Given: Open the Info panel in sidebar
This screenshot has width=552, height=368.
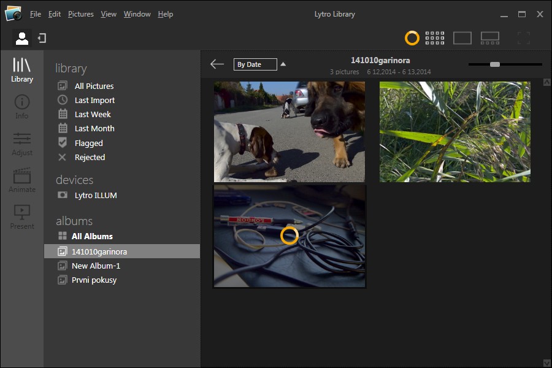Looking at the screenshot, I should 21,107.
